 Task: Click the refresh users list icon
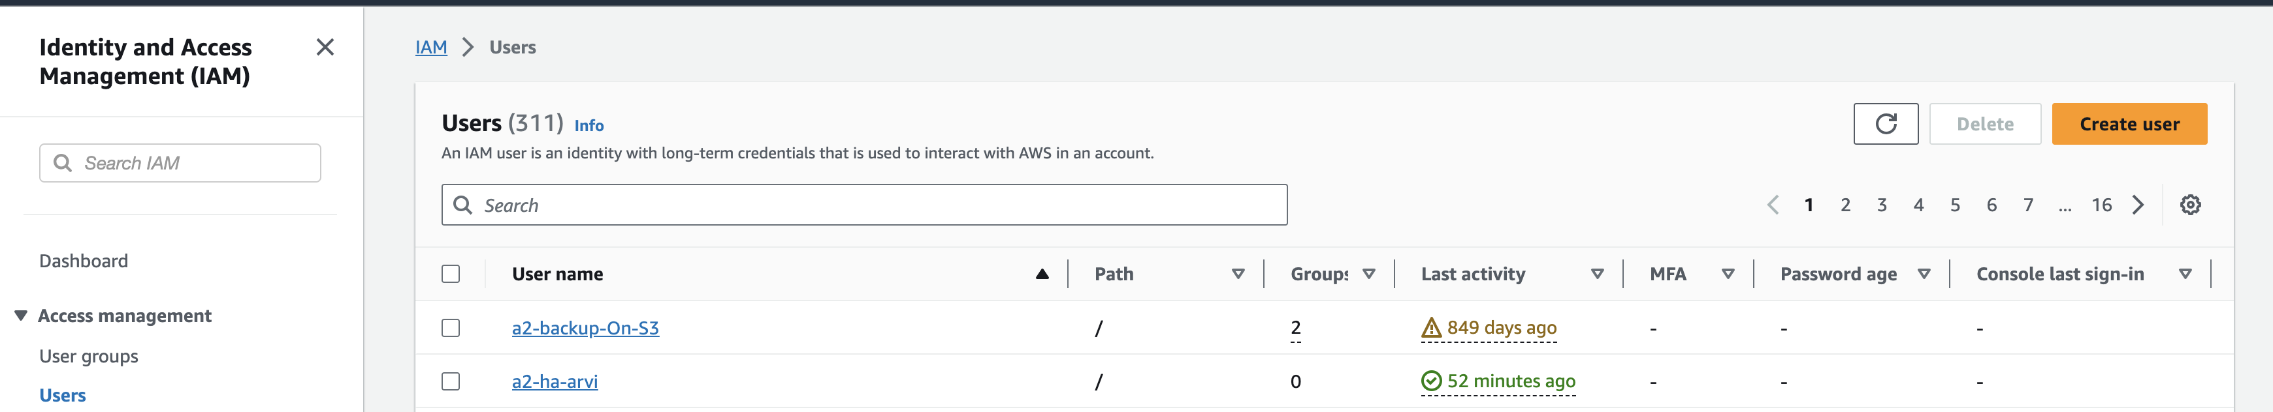click(1885, 124)
